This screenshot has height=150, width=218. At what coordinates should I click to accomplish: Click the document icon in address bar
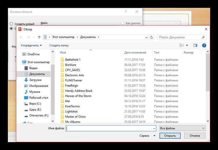coord(45,37)
